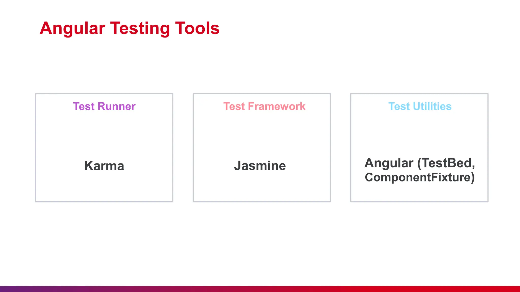Select the pink "Test Framework" heading
The width and height of the screenshot is (520, 292).
[x=264, y=106]
